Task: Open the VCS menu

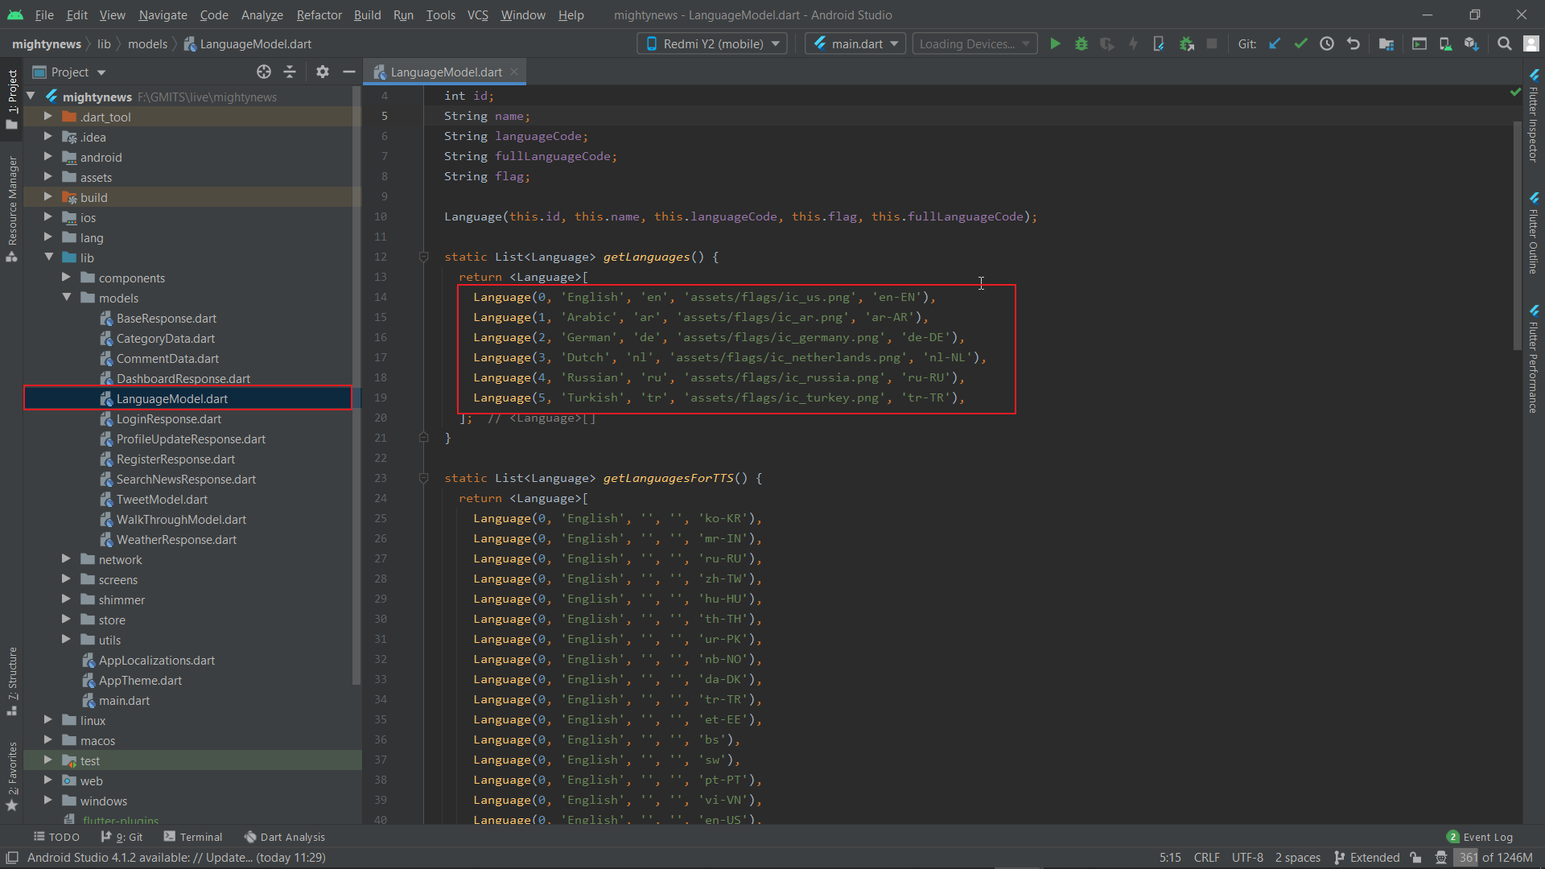Action: click(477, 15)
